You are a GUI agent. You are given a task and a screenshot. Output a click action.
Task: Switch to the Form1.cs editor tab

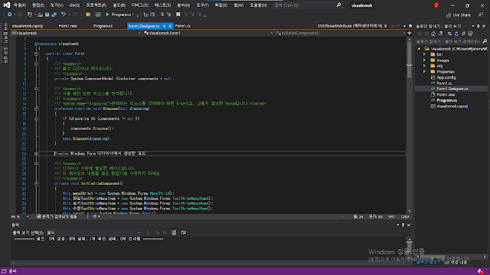tap(183, 26)
